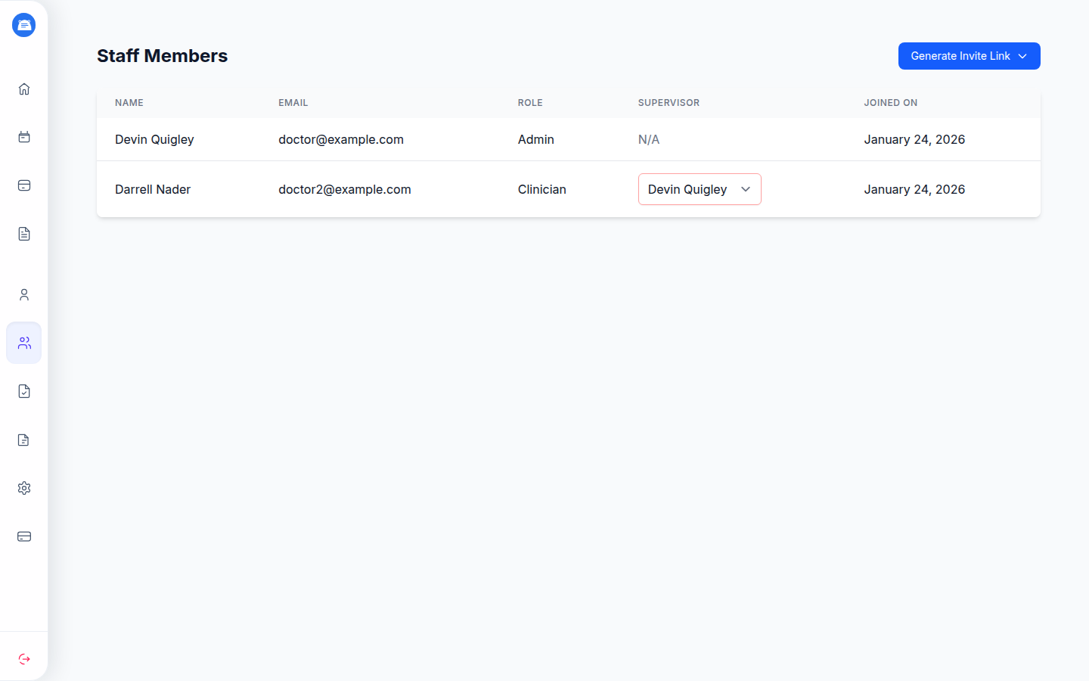Select the clients person icon in the sidebar
Image resolution: width=1089 pixels, height=681 pixels.
(23, 294)
